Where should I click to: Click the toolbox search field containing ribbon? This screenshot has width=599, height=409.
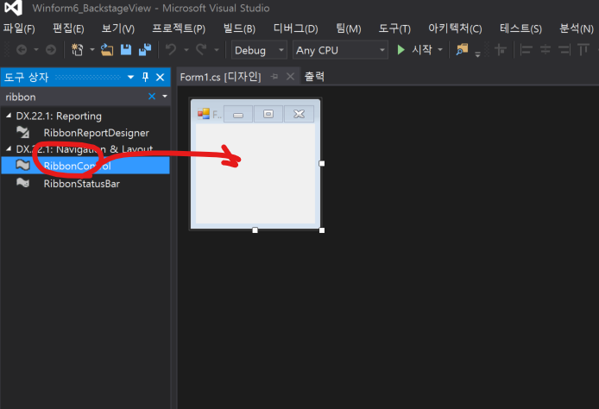pyautogui.click(x=74, y=97)
